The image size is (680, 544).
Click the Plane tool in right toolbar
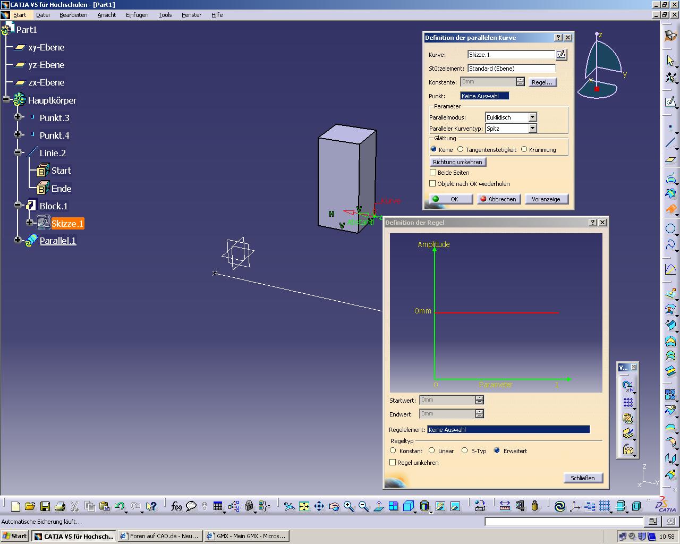click(x=670, y=159)
